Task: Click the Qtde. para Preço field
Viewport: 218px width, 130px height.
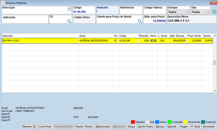Action: [x=155, y=19]
